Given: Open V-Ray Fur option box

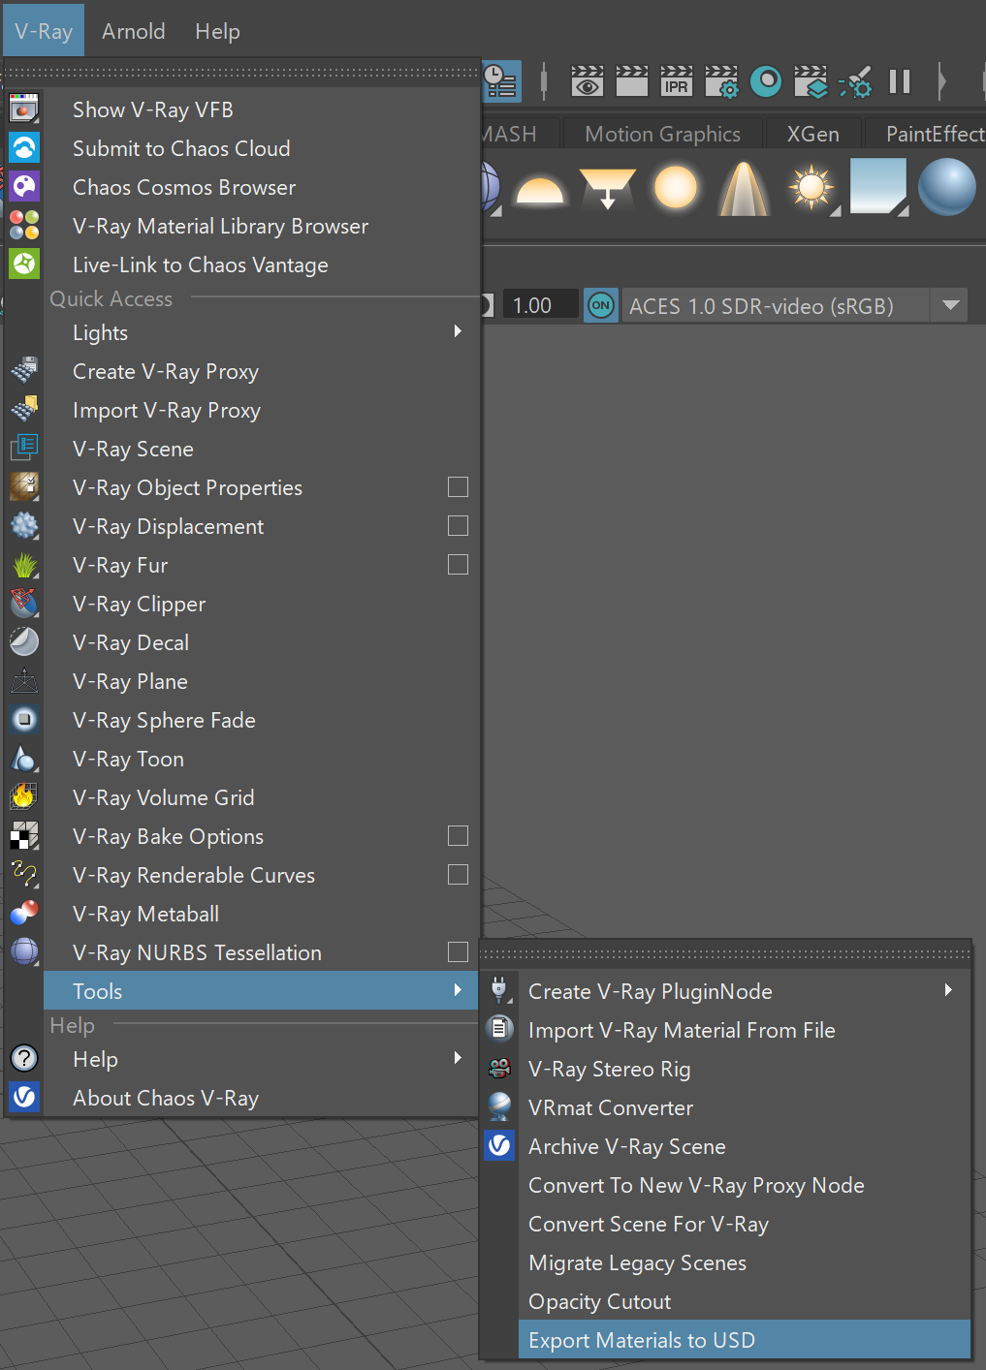Looking at the screenshot, I should (459, 564).
